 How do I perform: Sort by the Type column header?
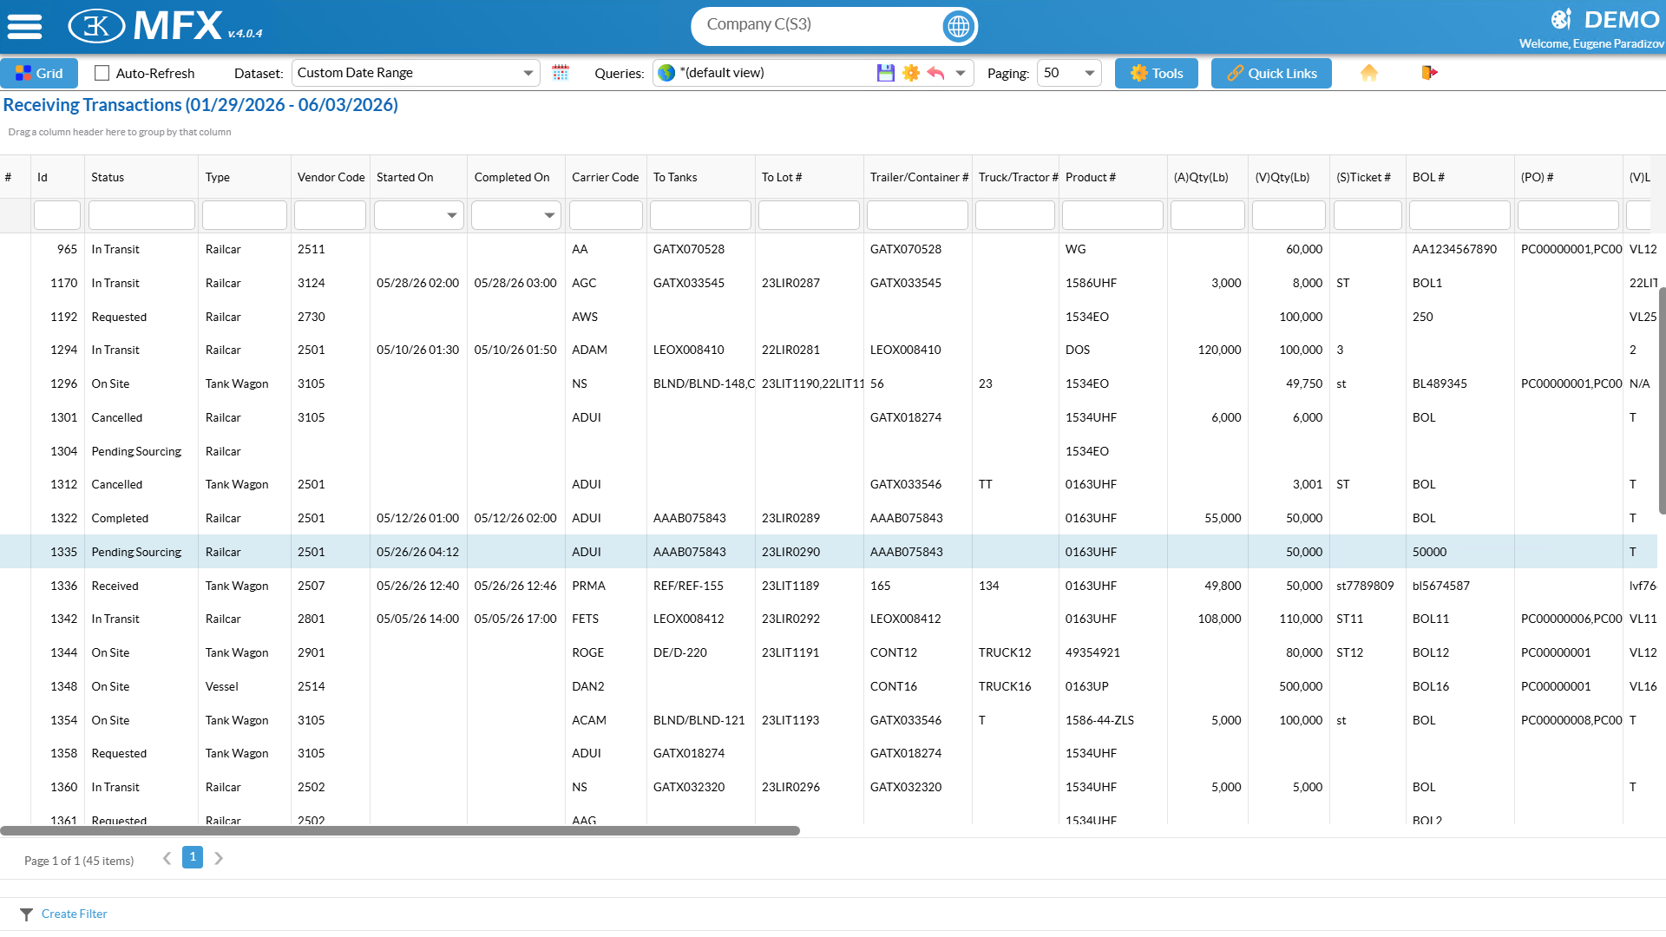(x=245, y=177)
